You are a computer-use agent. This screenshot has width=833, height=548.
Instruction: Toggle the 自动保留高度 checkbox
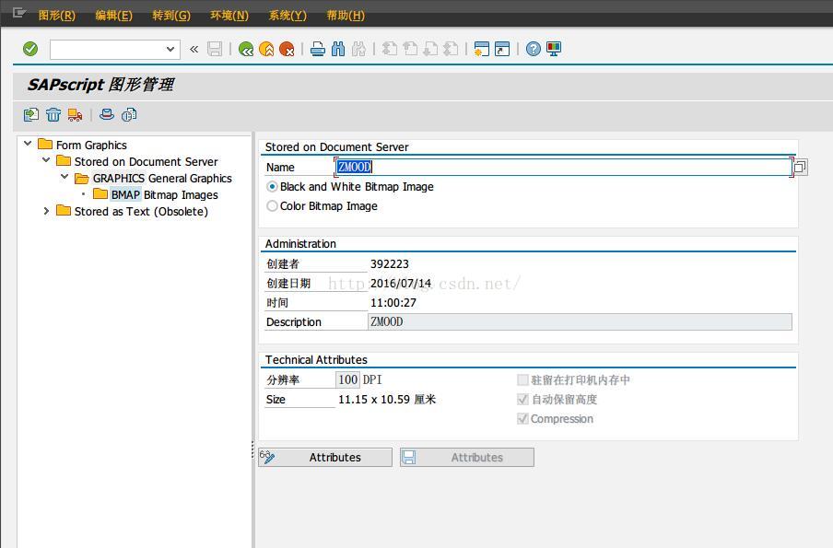click(x=522, y=400)
